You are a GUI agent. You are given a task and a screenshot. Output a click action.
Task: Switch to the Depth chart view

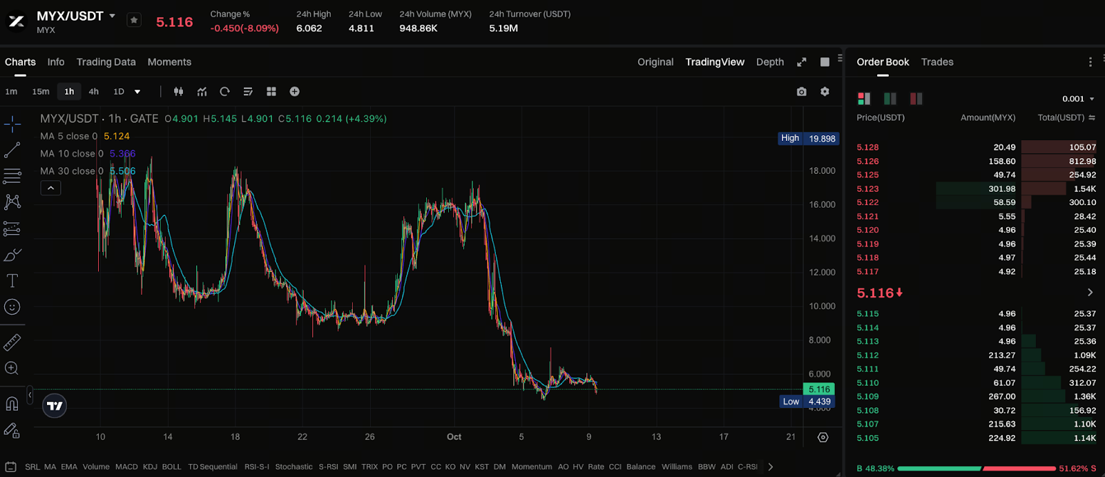[769, 62]
